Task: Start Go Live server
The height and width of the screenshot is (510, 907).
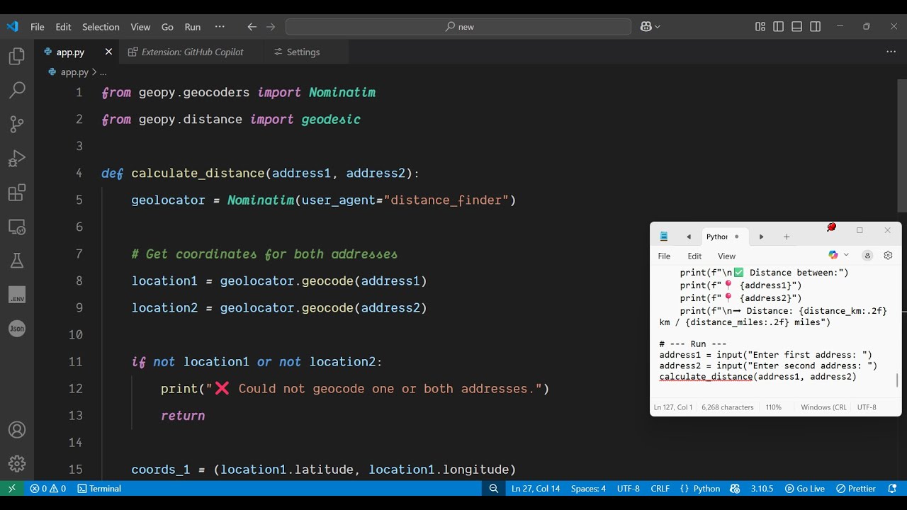Action: 805,489
